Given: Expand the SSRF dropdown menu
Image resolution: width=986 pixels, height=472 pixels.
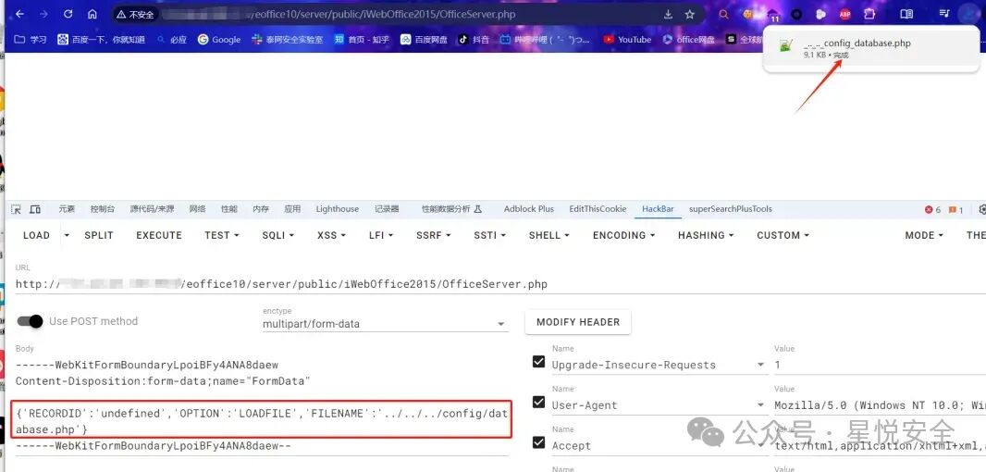Looking at the screenshot, I should point(434,235).
